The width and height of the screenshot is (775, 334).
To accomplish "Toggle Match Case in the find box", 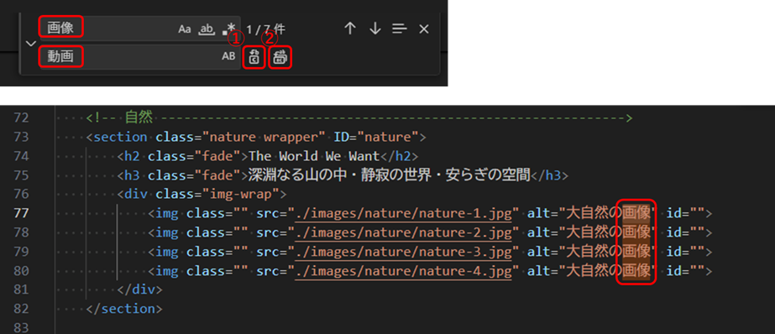I will point(185,29).
